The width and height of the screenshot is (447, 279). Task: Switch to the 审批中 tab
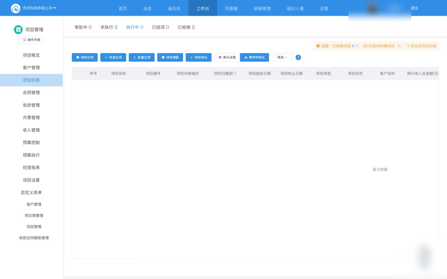tap(83, 27)
